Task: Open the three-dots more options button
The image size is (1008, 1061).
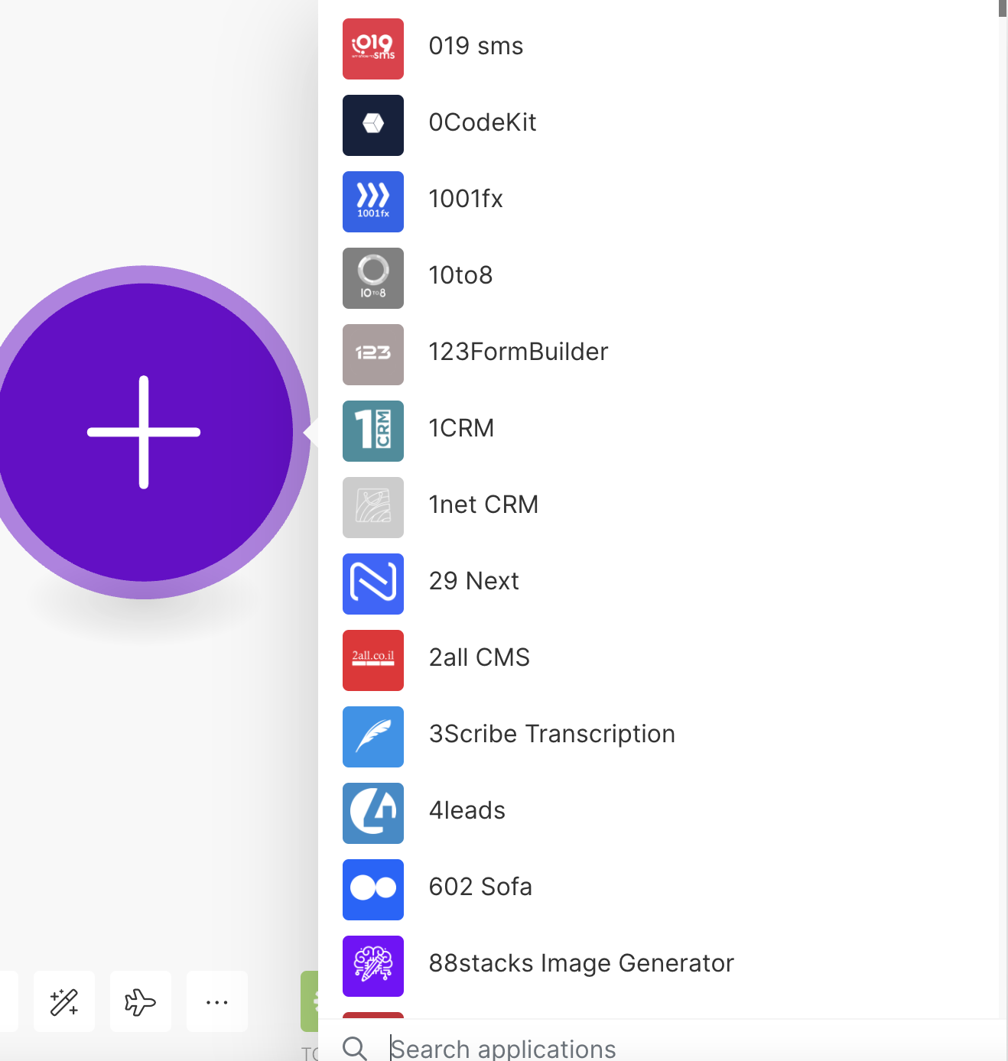Action: 217,1001
